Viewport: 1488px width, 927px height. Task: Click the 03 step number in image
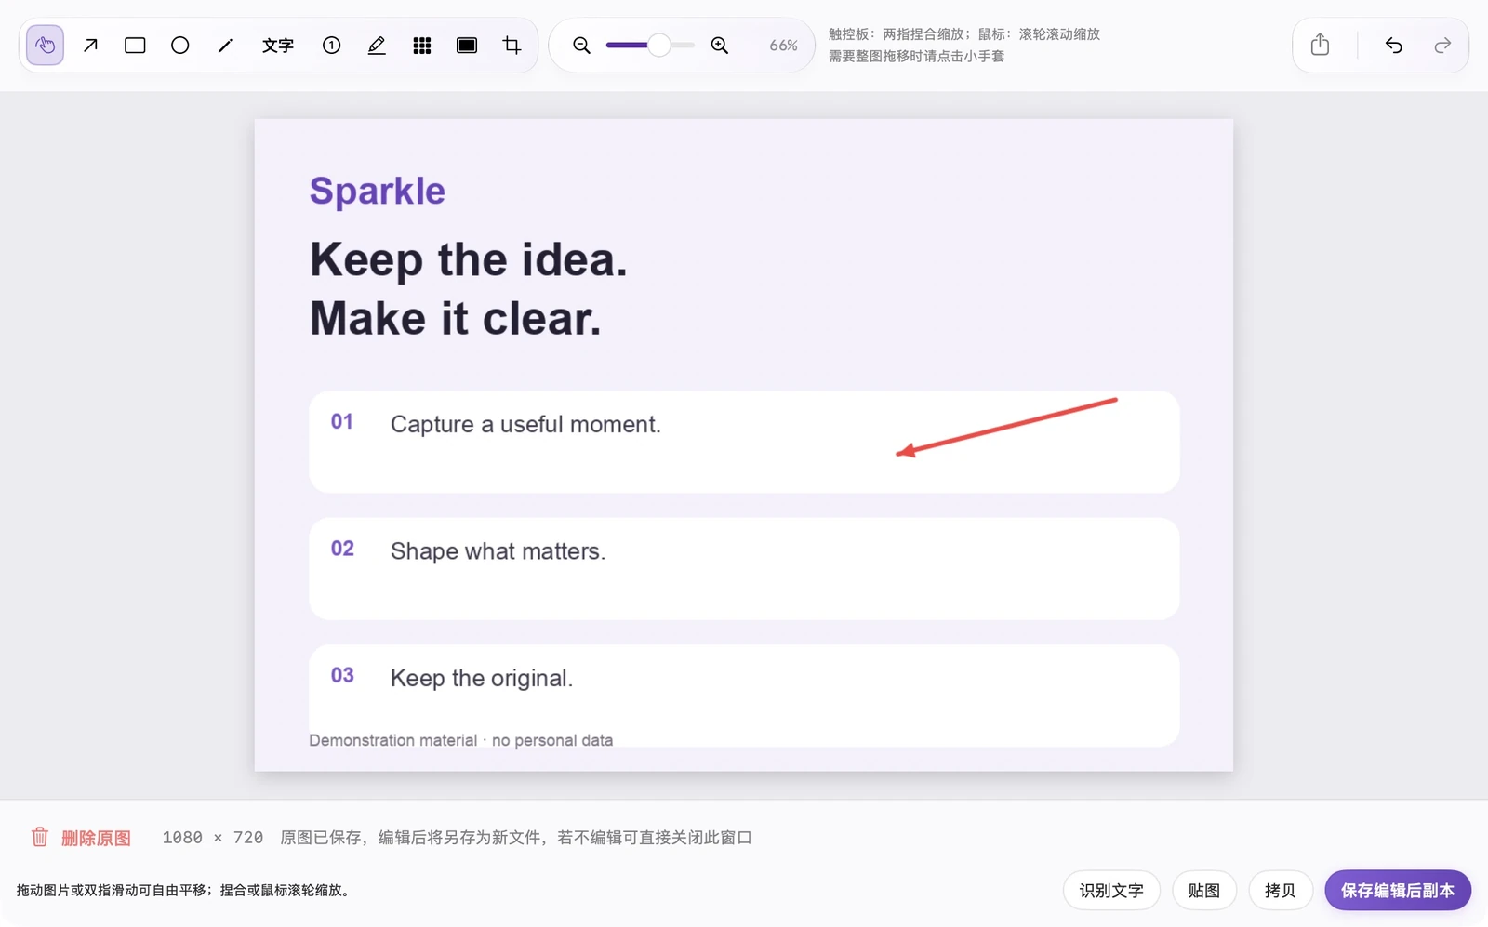point(342,675)
